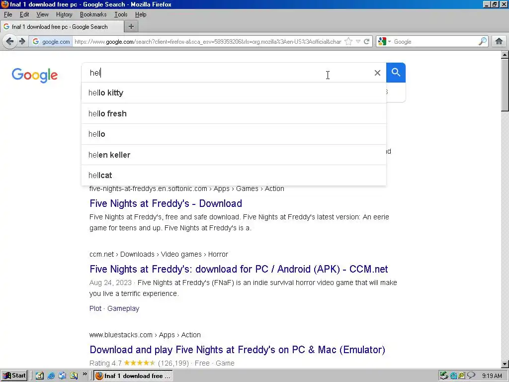This screenshot has width=509, height=382.
Task: Click the speech balloon tray icon
Action: coord(471,376)
